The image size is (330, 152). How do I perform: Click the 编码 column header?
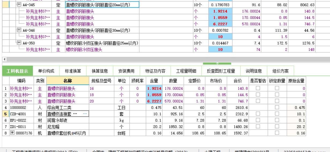pos(21,81)
